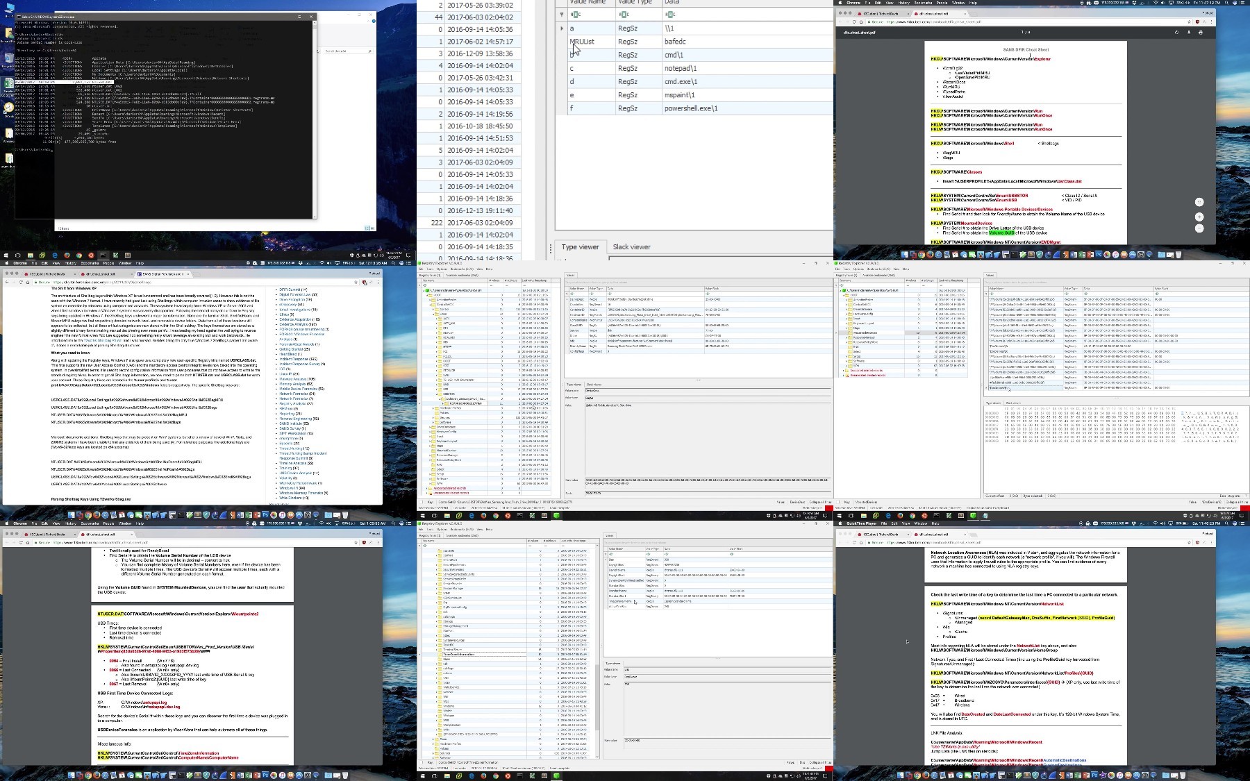Click 'SANS DFIR Cheat Sheet' title on page-1 PDF

point(1026,50)
